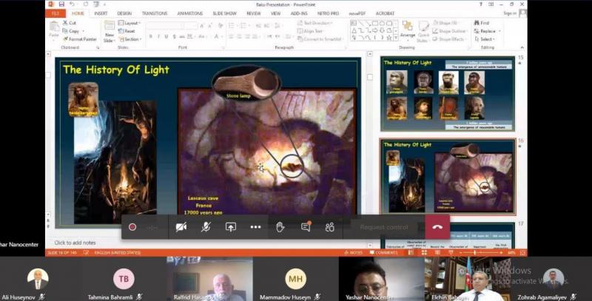Toggle text shadow formatting

[x=174, y=36]
